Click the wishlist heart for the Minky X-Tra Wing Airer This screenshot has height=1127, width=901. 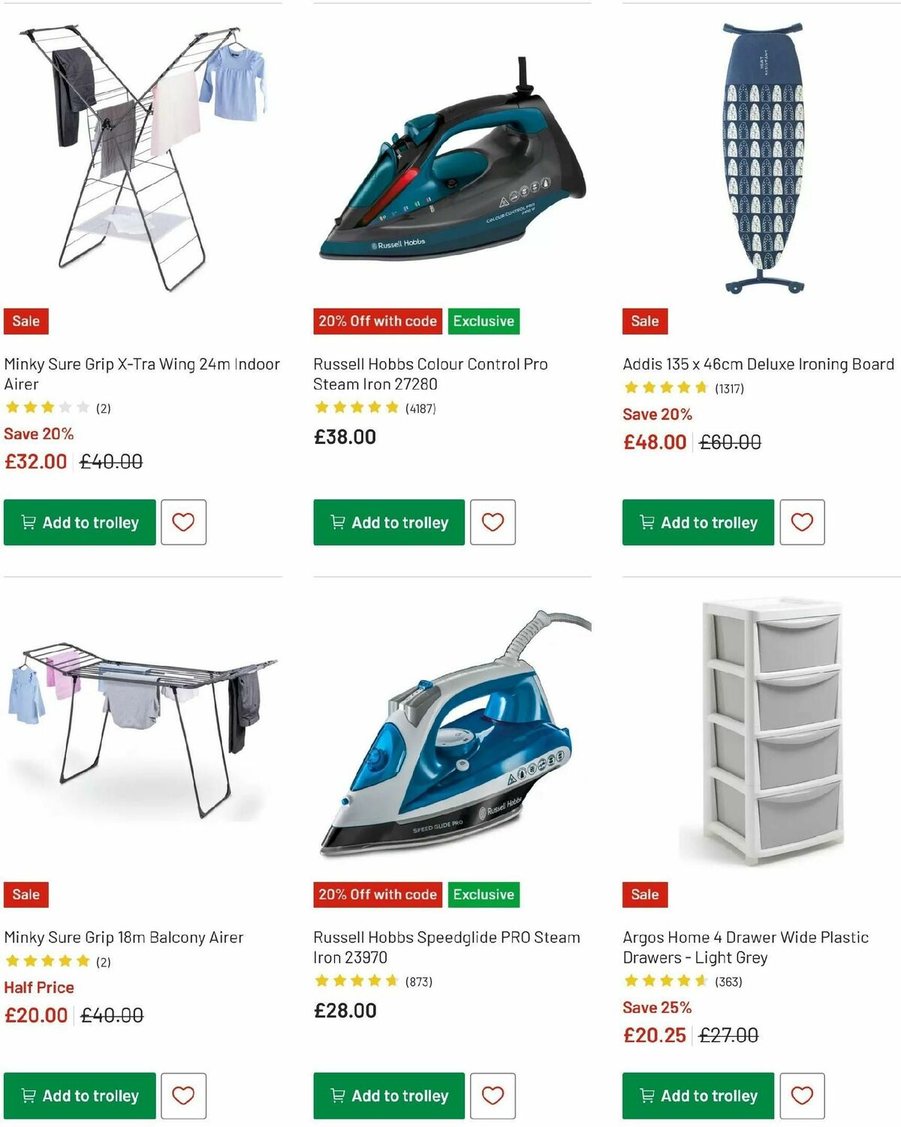(183, 523)
